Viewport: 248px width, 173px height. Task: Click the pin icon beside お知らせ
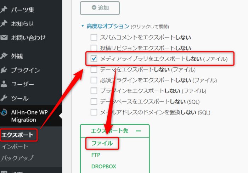point(4,24)
